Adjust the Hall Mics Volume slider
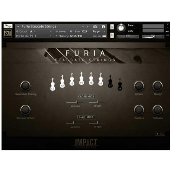The height and width of the screenshot is (172, 172). coord(75,123)
